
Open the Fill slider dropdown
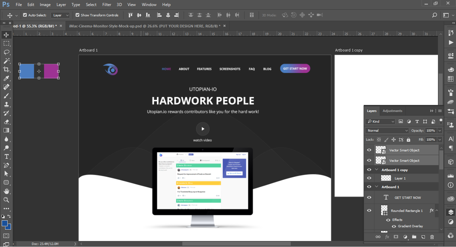(x=440, y=140)
